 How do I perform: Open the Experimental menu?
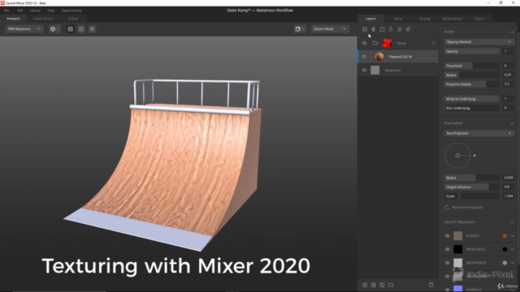point(71,11)
